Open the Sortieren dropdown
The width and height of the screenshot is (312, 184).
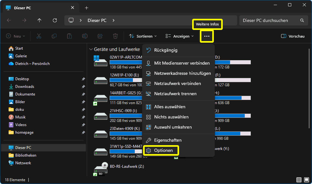click(143, 36)
